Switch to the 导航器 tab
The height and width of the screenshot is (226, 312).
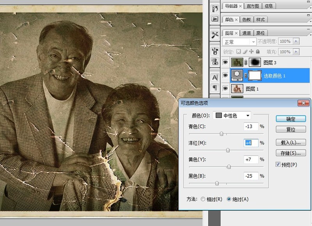[231, 6]
